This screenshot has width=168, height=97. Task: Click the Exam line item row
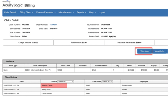pos(85,70)
